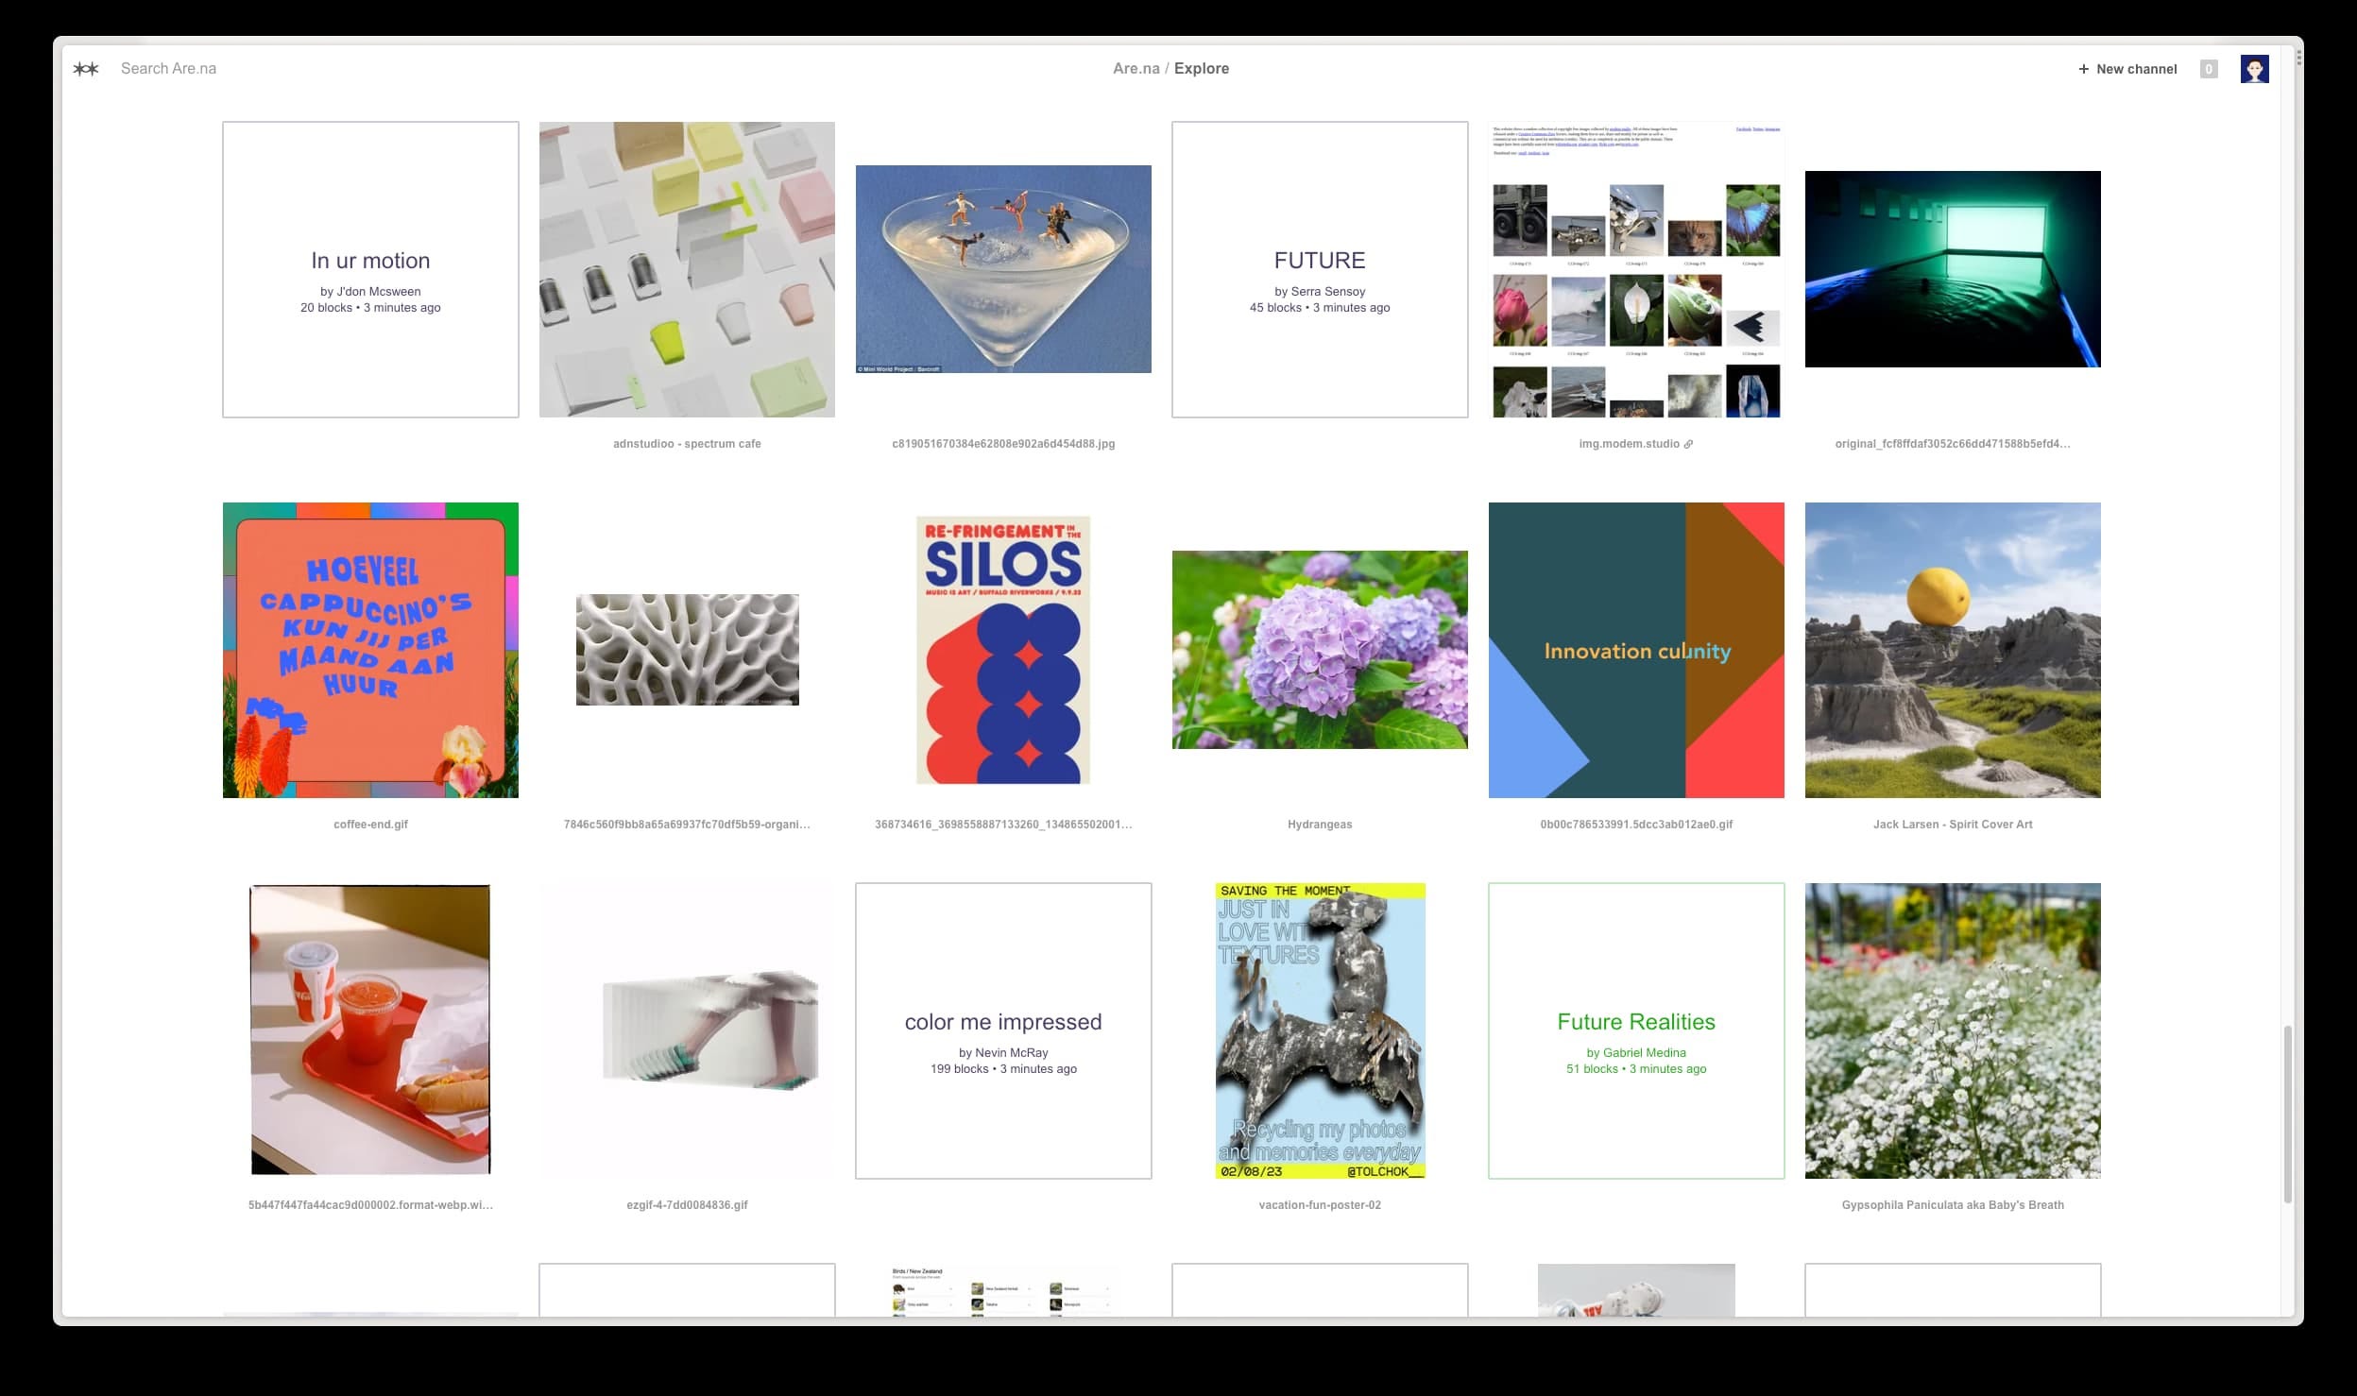Open the SILOS poster thumbnail
Viewport: 2357px width, 1396px height.
click(1002, 650)
